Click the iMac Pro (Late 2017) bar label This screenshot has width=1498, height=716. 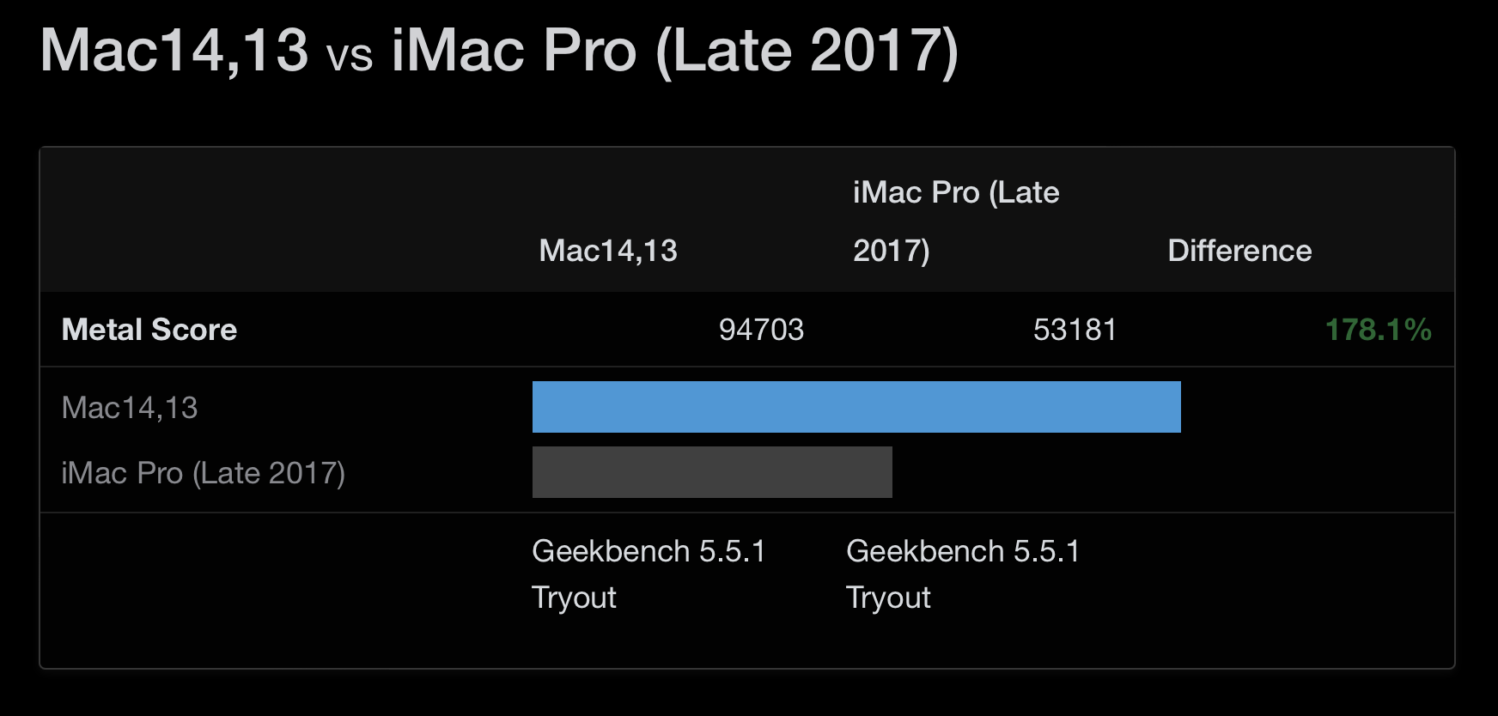point(204,473)
